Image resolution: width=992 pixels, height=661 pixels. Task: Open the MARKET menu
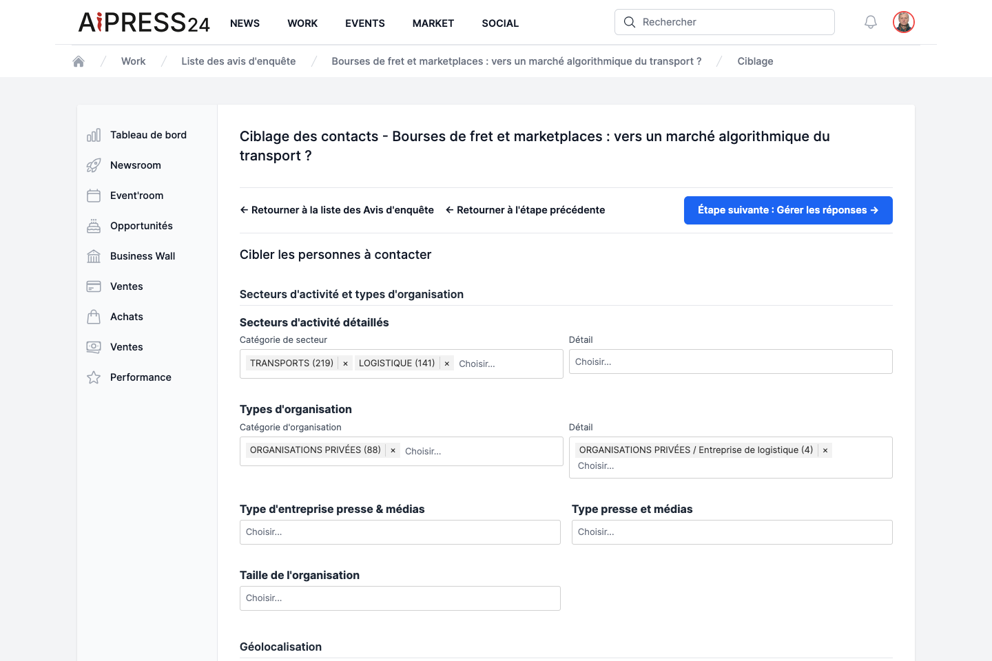(x=433, y=23)
